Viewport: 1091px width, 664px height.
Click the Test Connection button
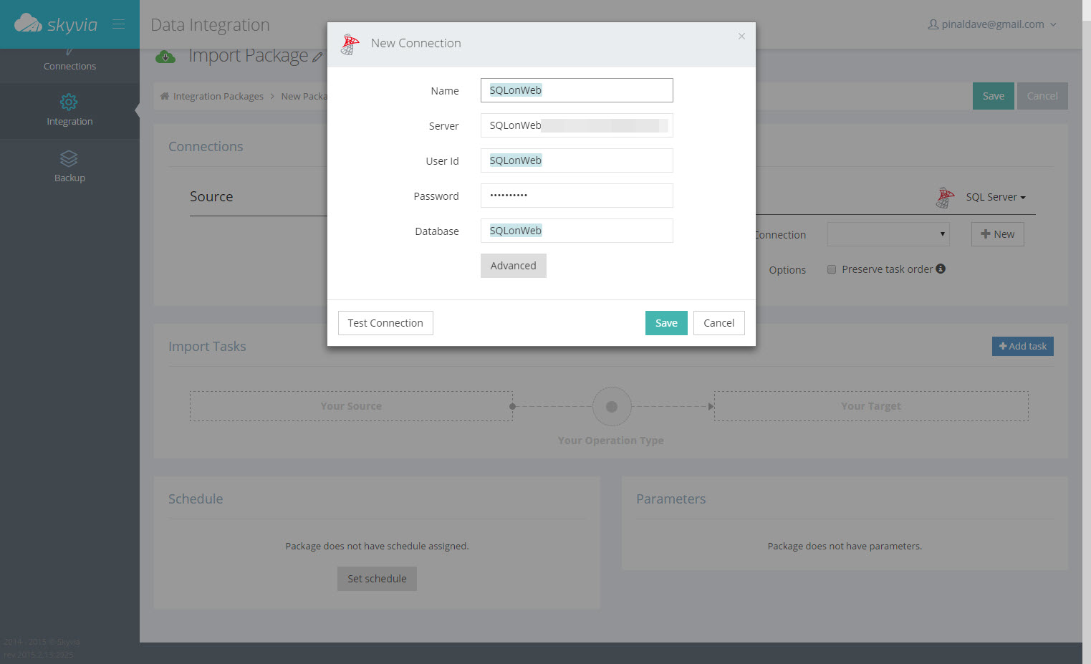coord(385,323)
